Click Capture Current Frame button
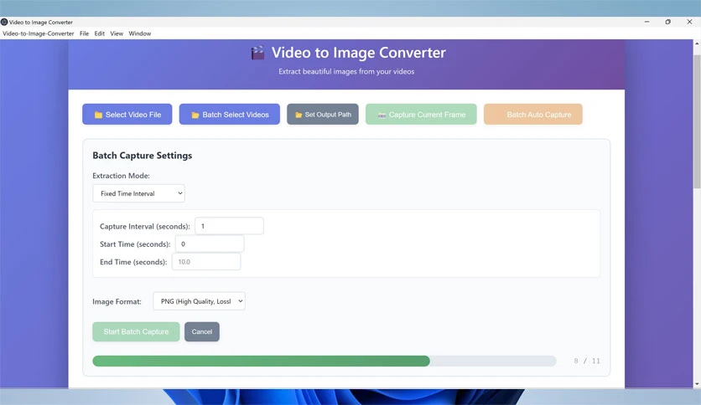Screen dimensions: 701x405 tap(421, 114)
